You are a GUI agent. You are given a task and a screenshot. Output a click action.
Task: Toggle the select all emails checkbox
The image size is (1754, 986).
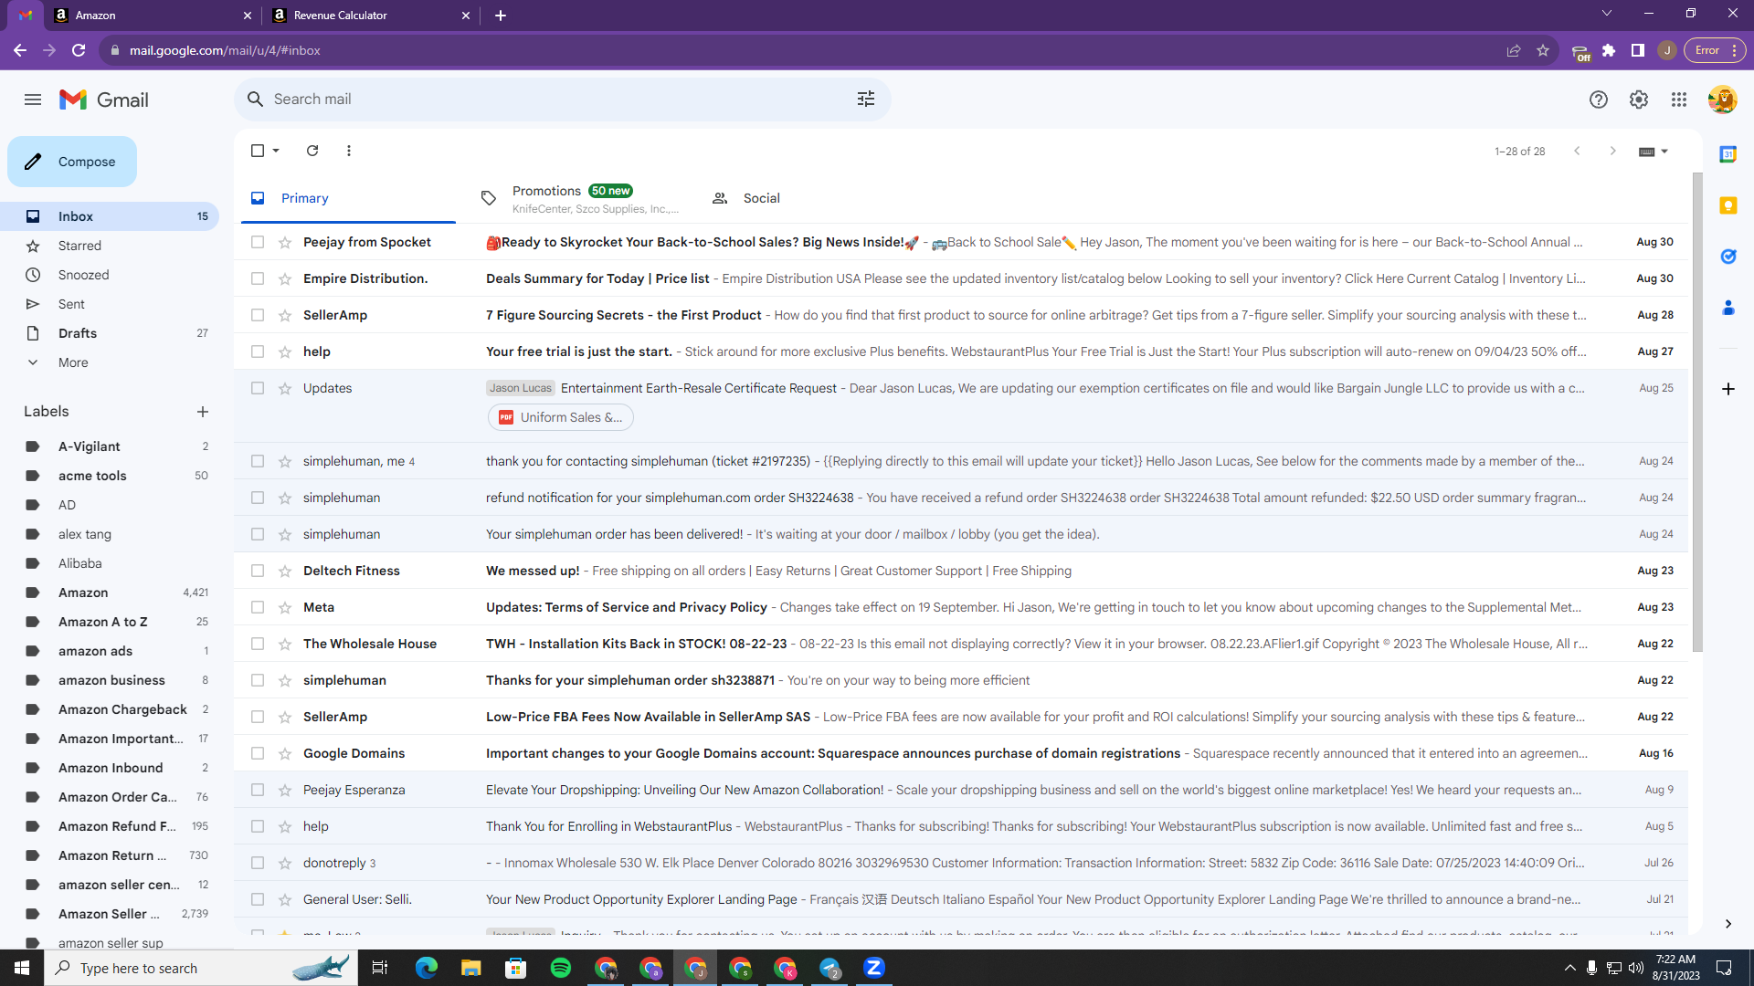[258, 151]
